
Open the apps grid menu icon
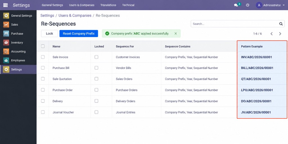pyautogui.click(x=6, y=5)
